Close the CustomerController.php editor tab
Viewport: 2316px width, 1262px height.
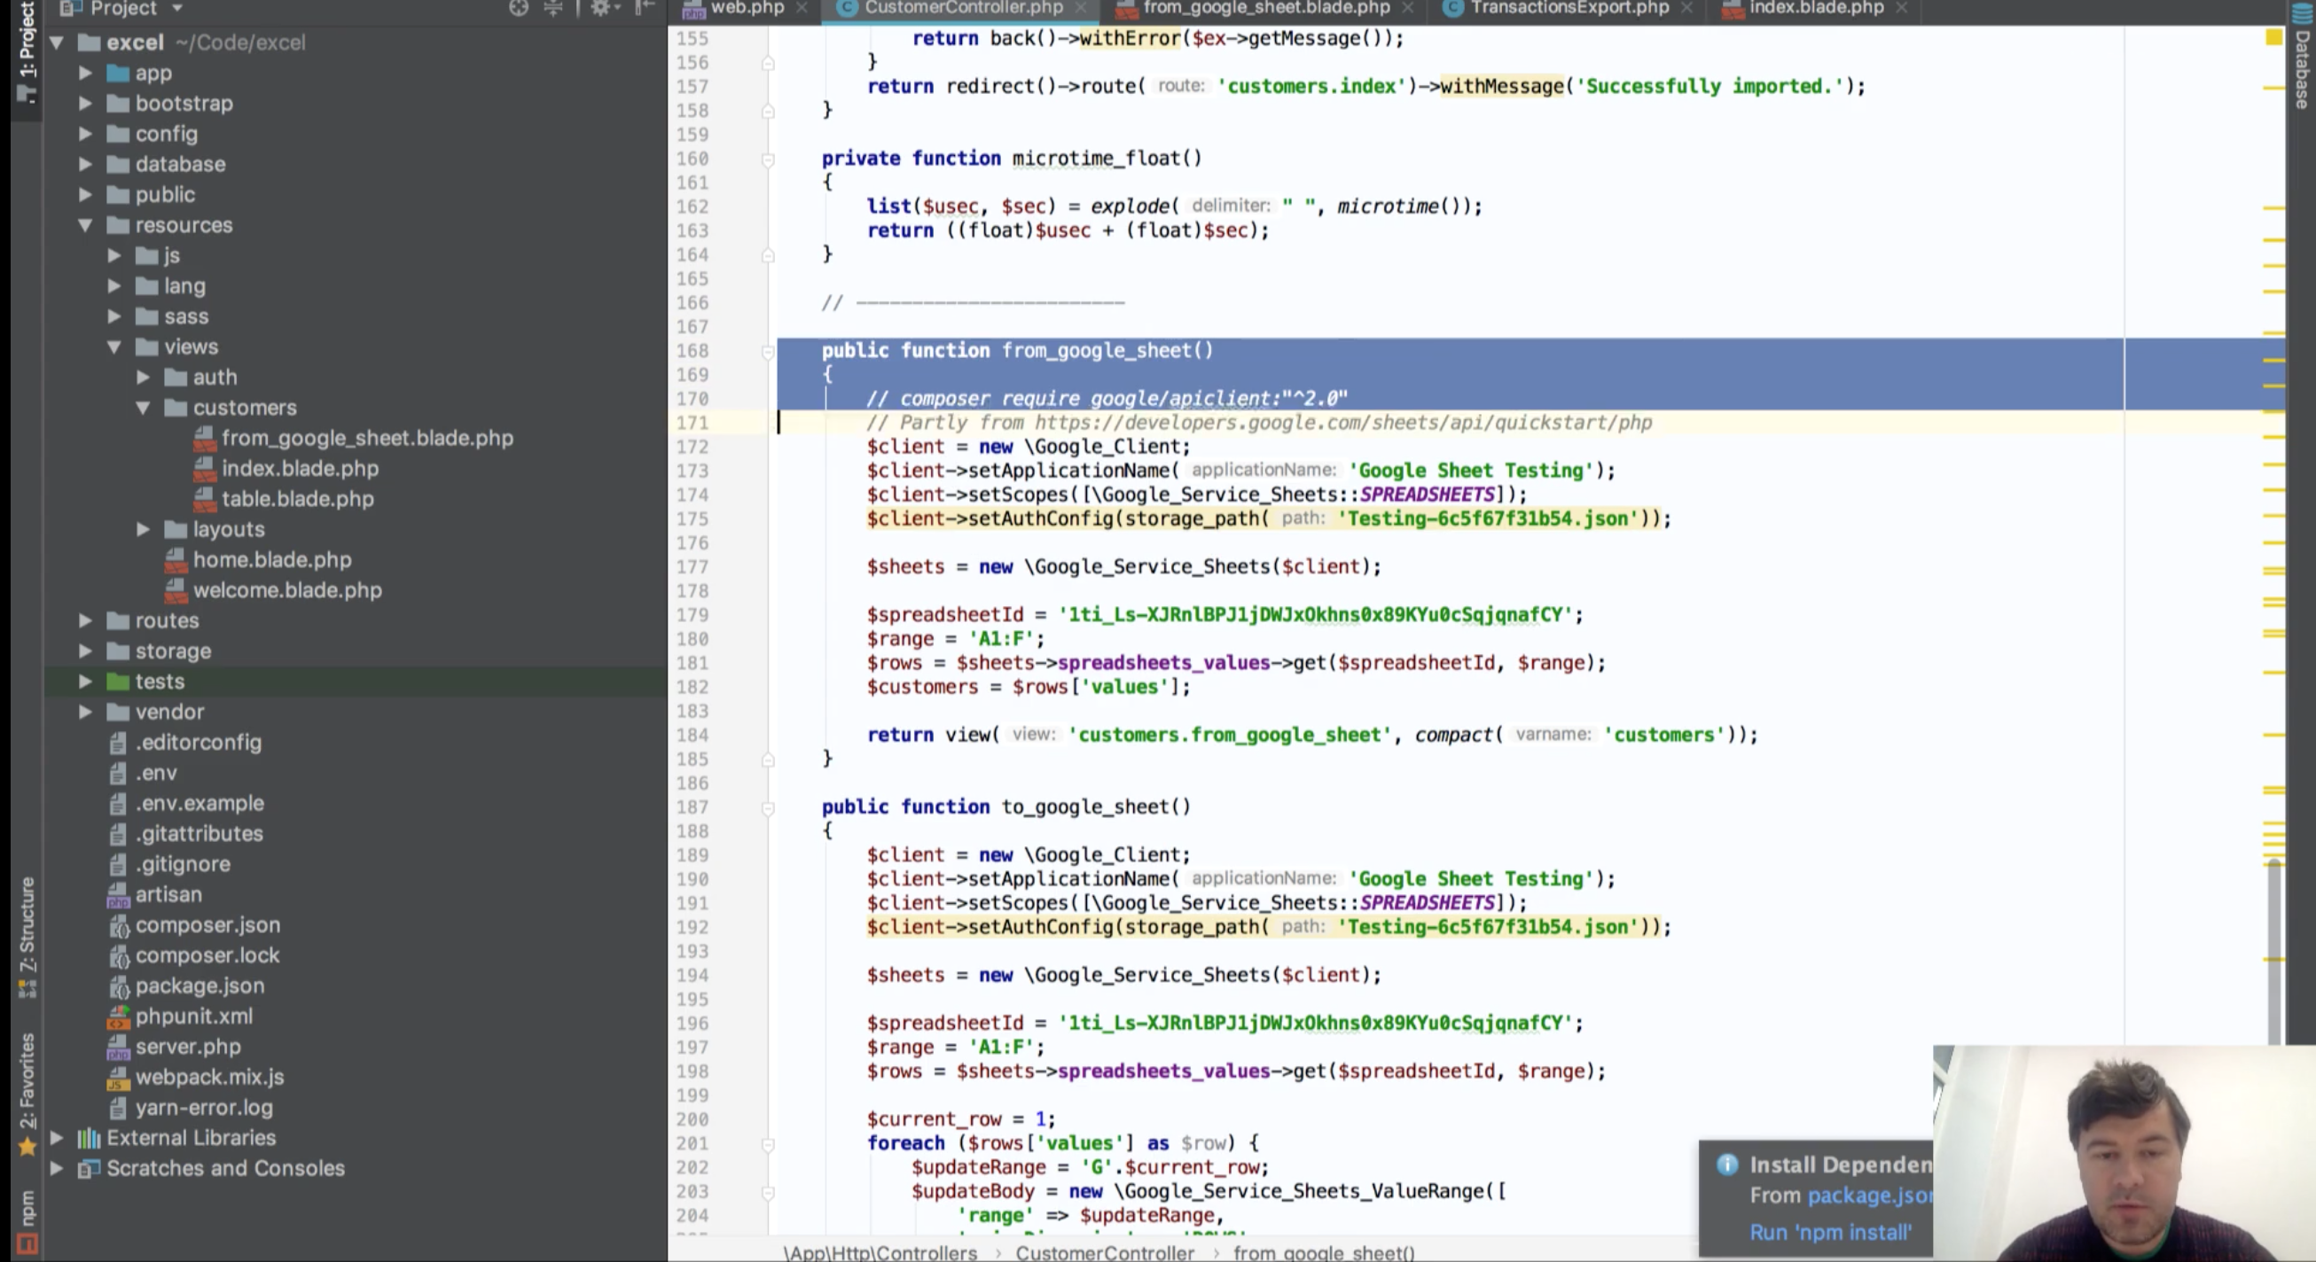coord(1080,8)
